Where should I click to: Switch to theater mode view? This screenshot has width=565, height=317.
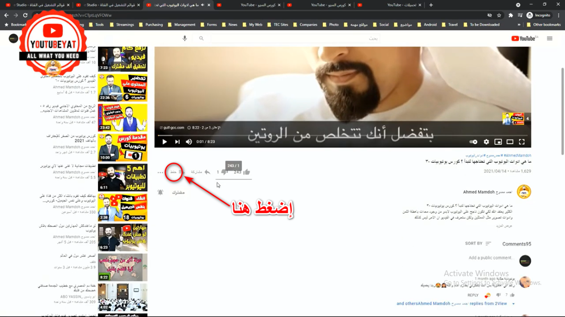pyautogui.click(x=510, y=142)
